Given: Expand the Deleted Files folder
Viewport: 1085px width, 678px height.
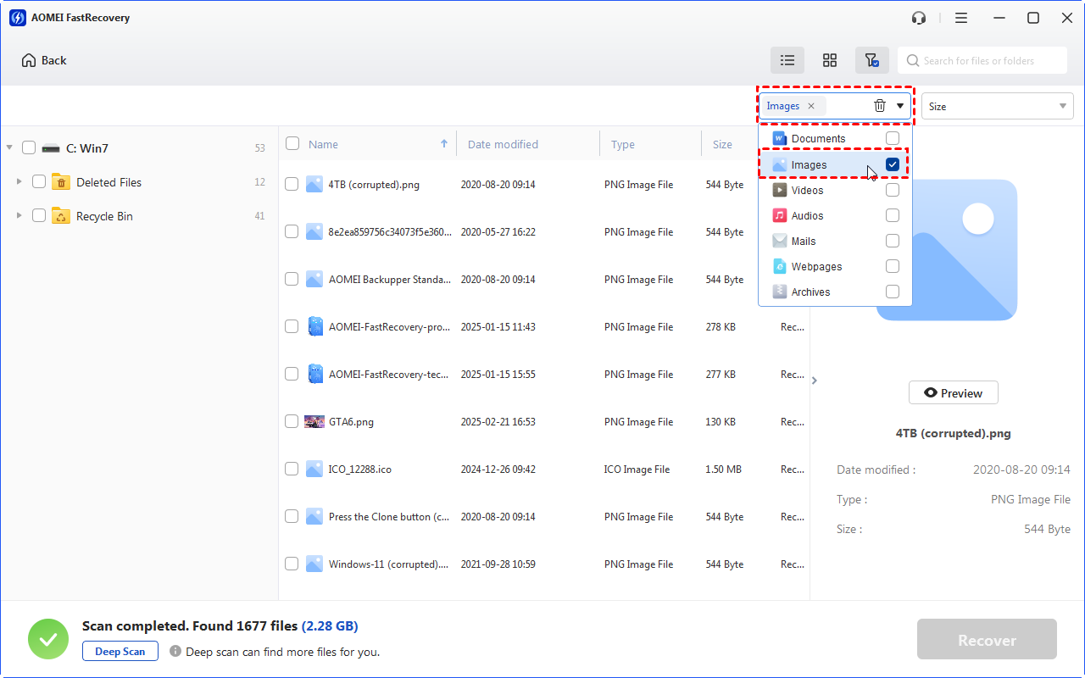Looking at the screenshot, I should pos(19,181).
